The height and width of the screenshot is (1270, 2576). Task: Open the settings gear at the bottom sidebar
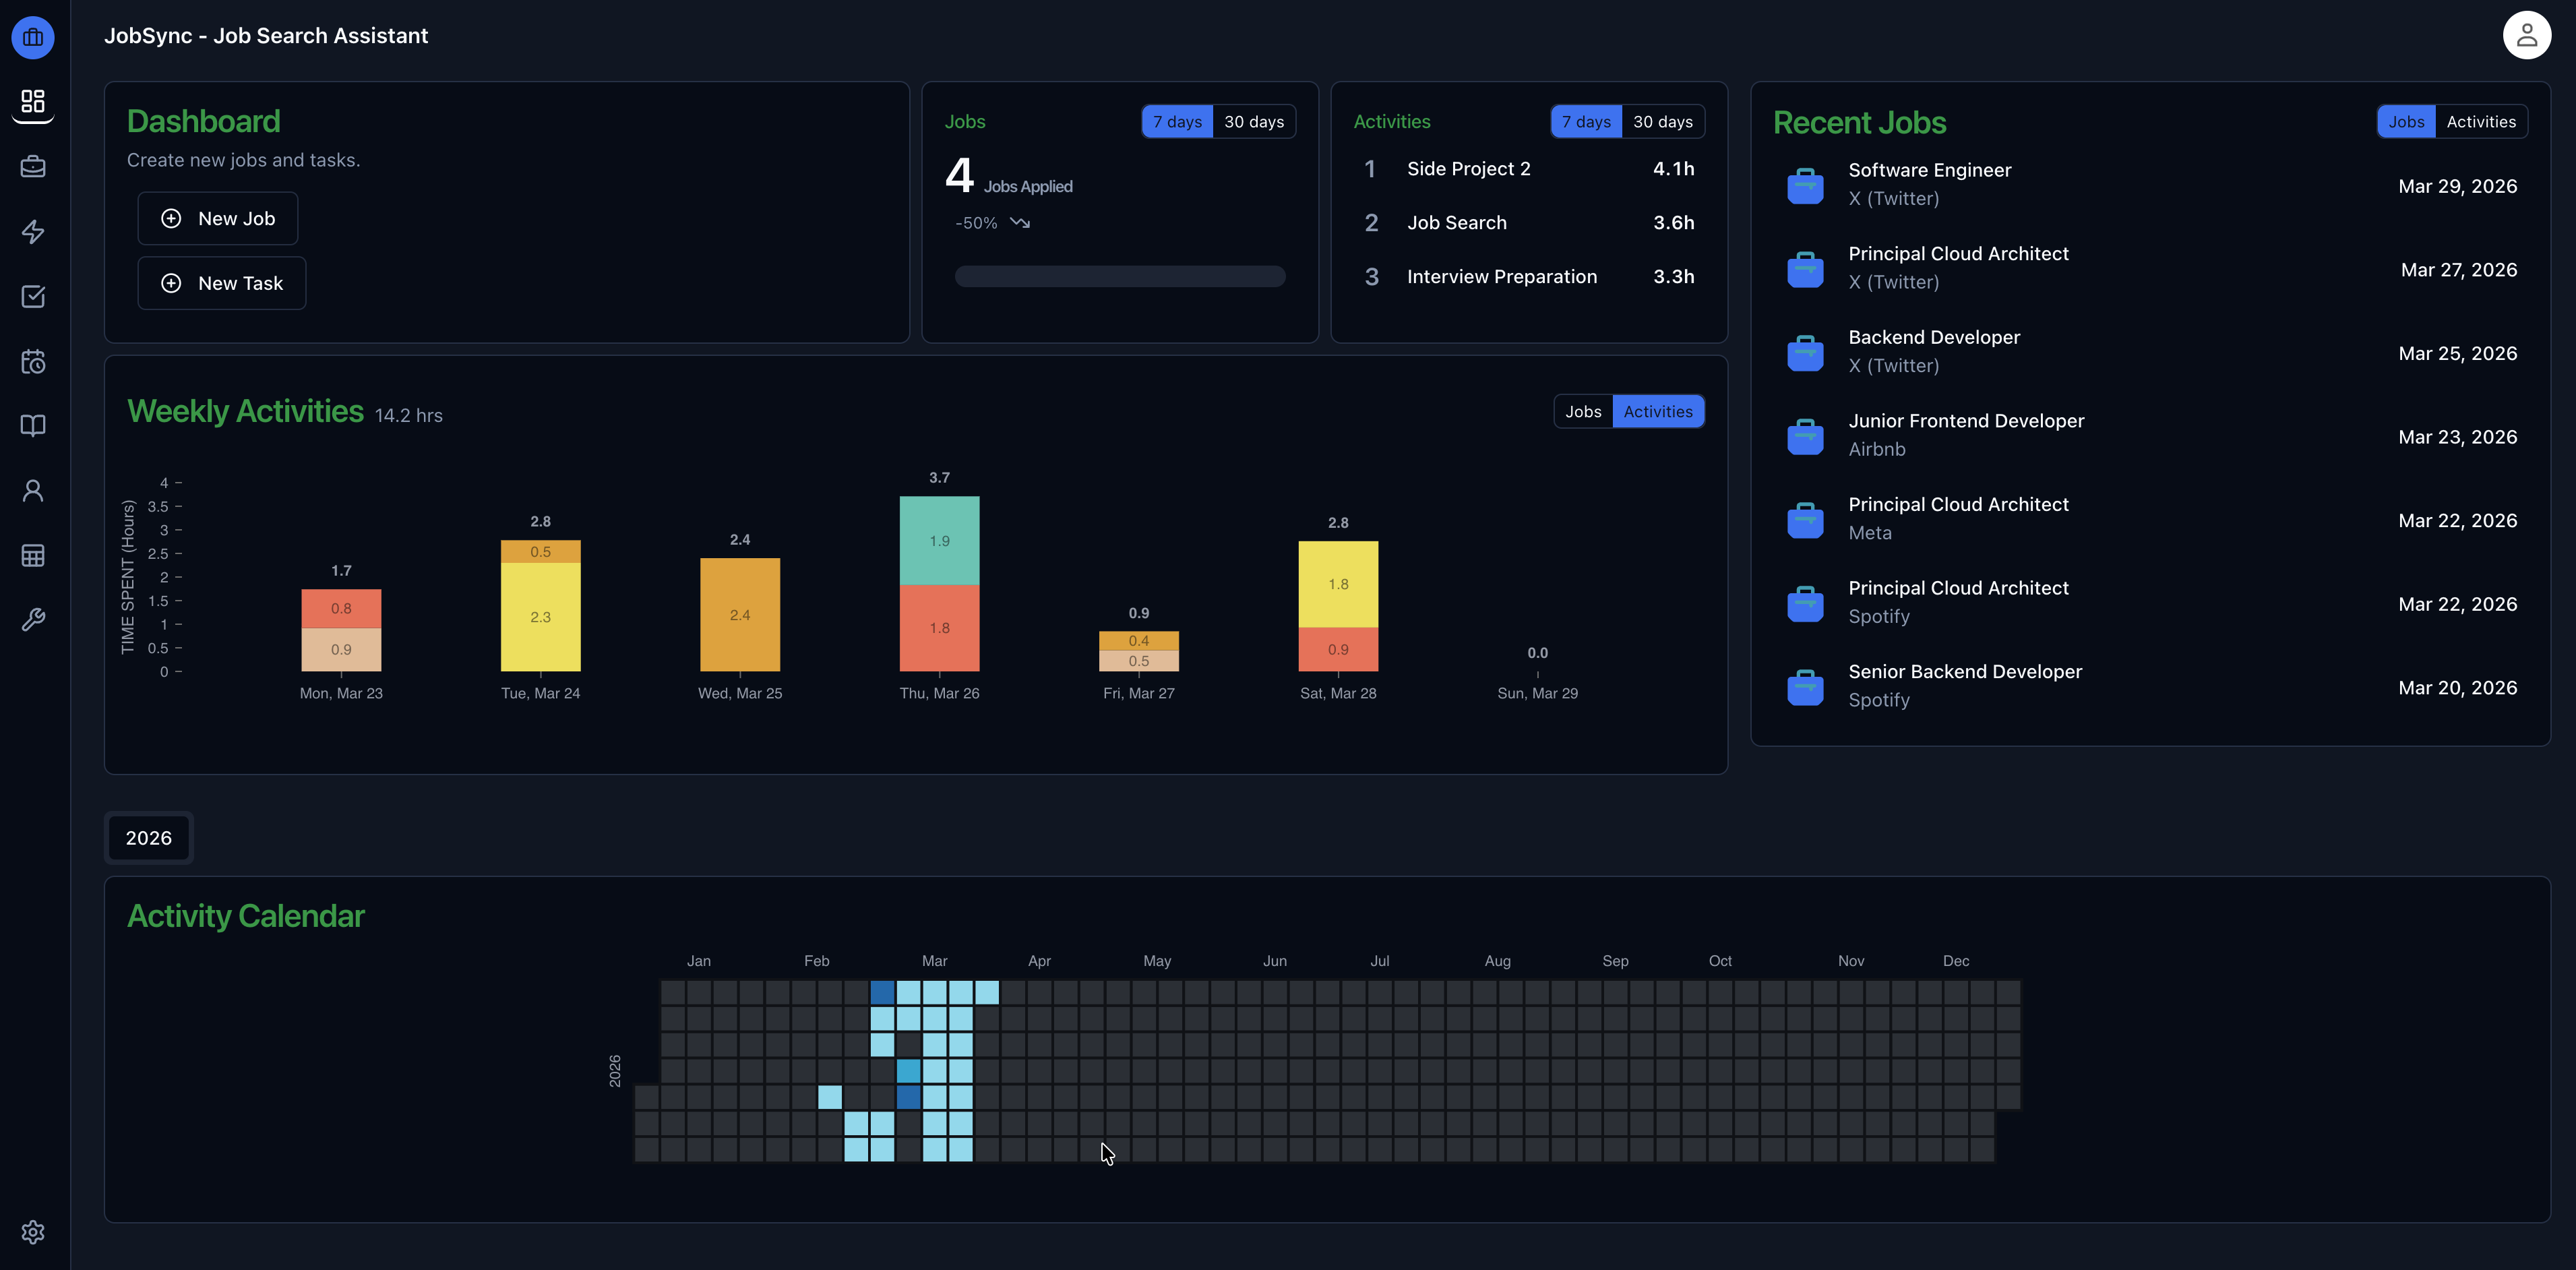[33, 1232]
